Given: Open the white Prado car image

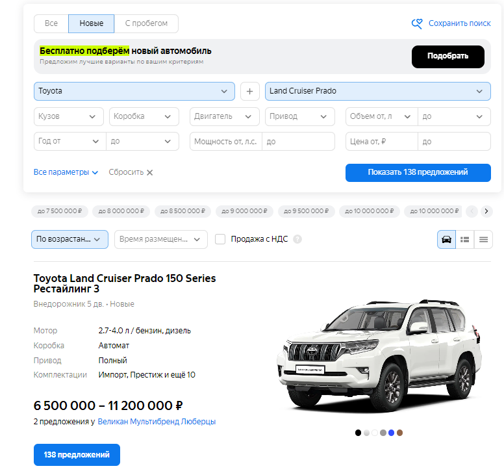Looking at the screenshot, I should (x=379, y=356).
